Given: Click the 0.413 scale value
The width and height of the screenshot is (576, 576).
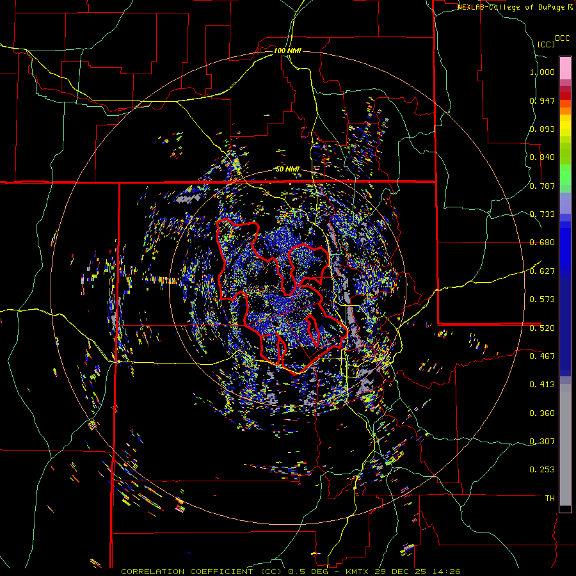Looking at the screenshot, I should click(542, 385).
